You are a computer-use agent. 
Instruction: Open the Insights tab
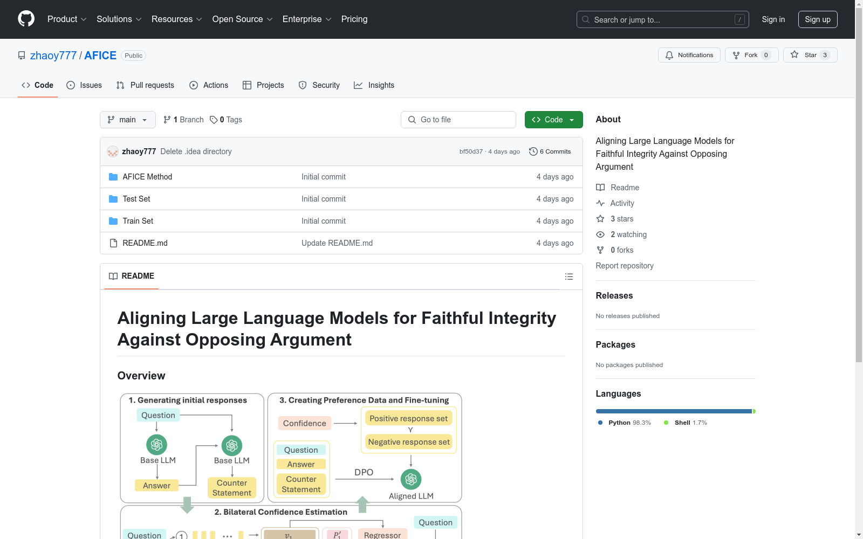(x=374, y=85)
